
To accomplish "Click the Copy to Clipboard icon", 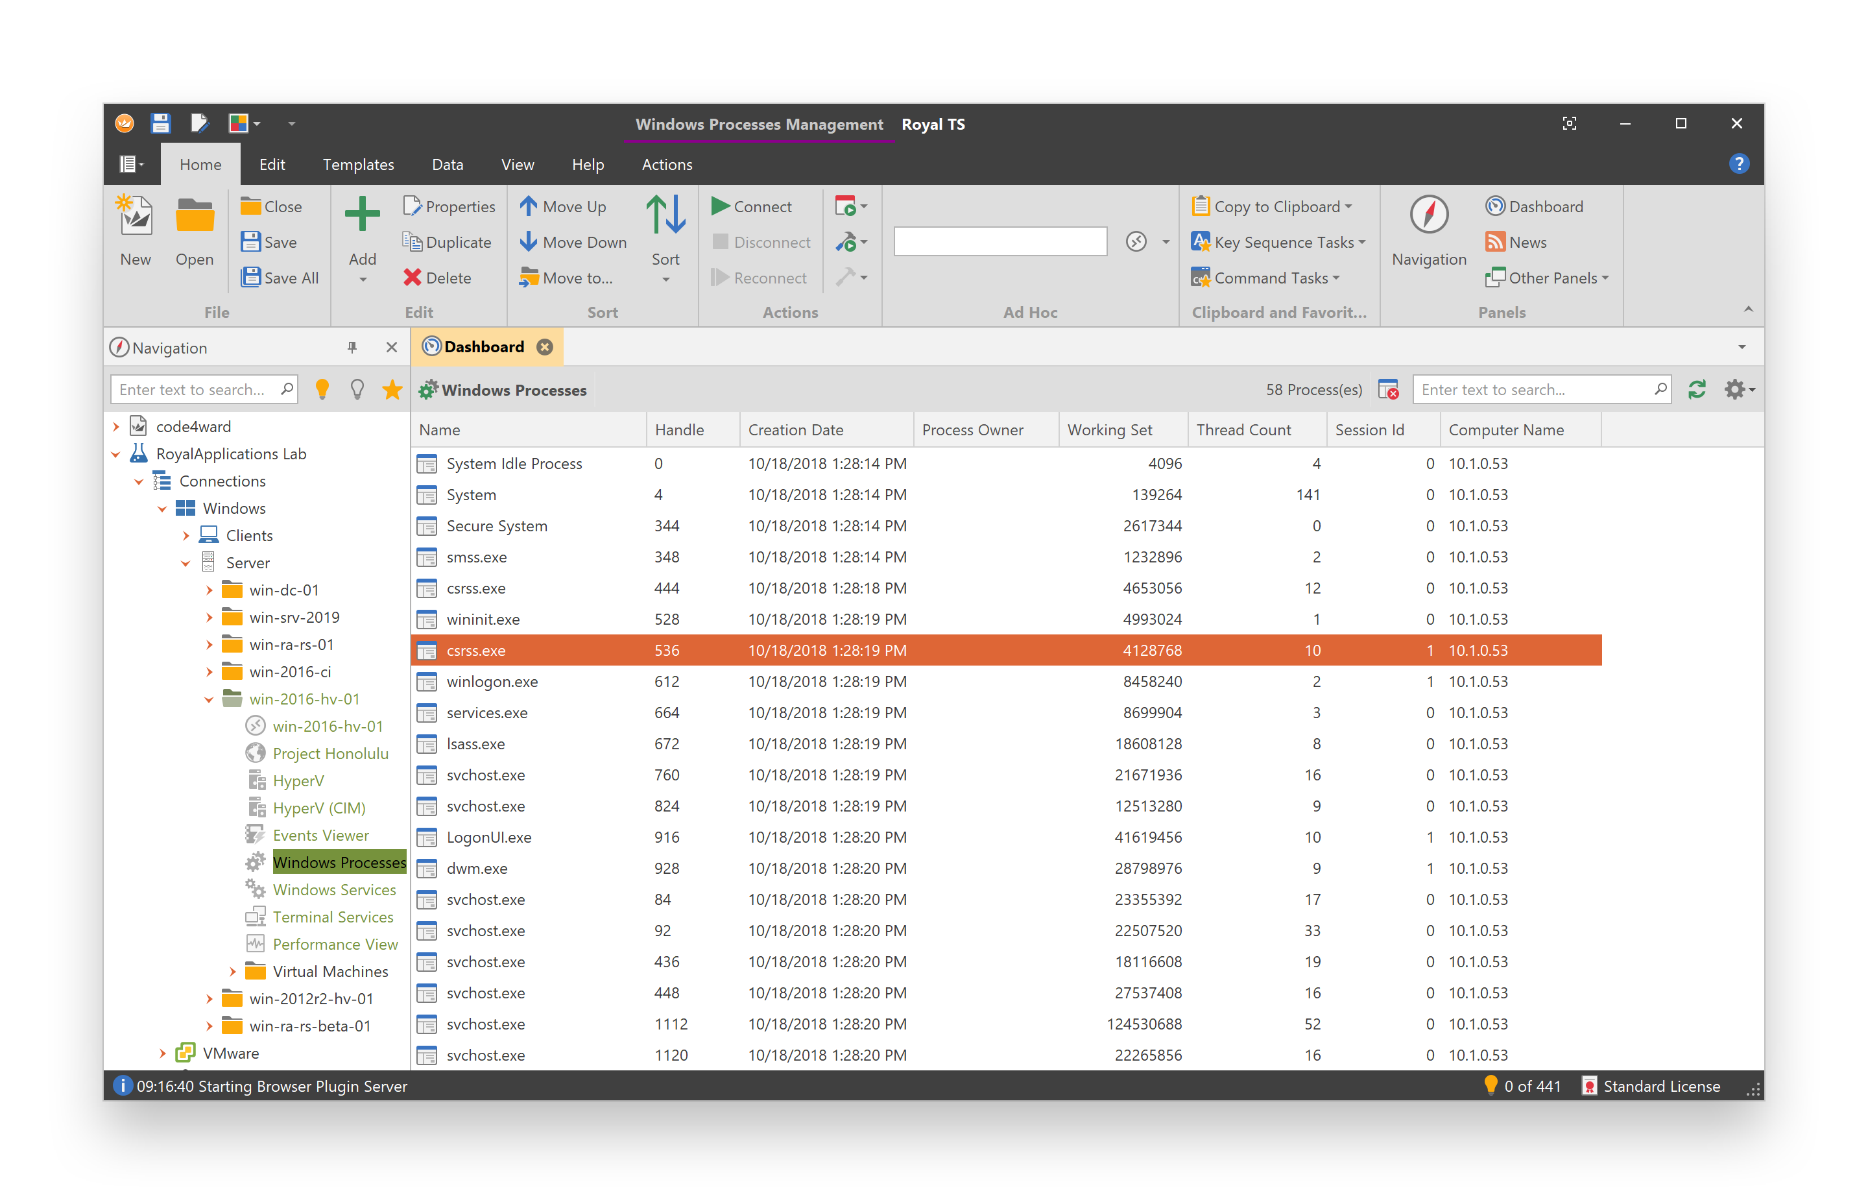I will point(1201,206).
